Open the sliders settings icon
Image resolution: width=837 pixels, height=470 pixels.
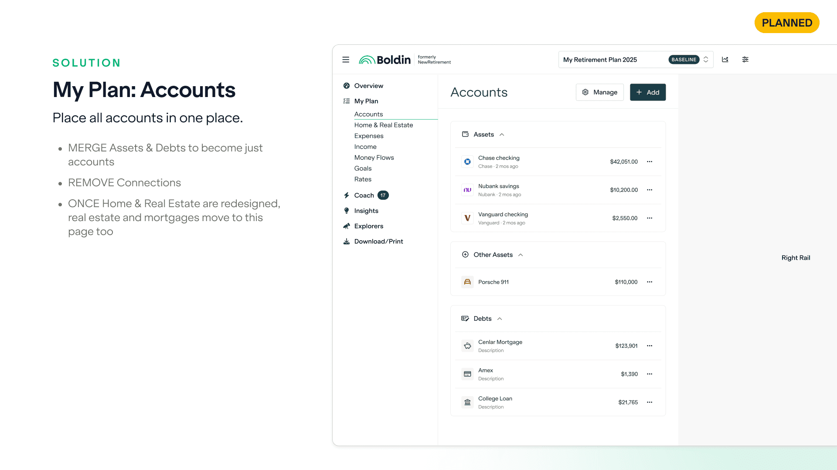point(745,60)
